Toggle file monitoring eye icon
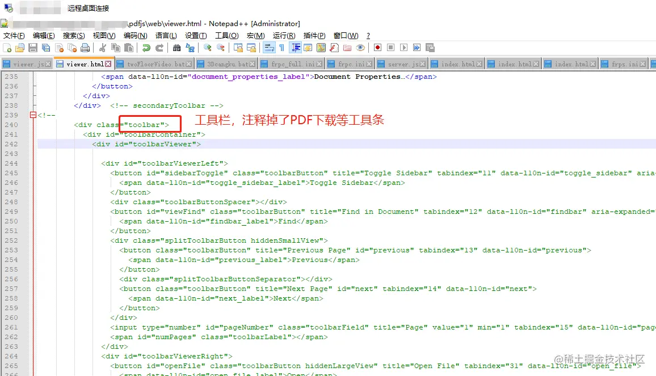The width and height of the screenshot is (656, 376). tap(360, 48)
